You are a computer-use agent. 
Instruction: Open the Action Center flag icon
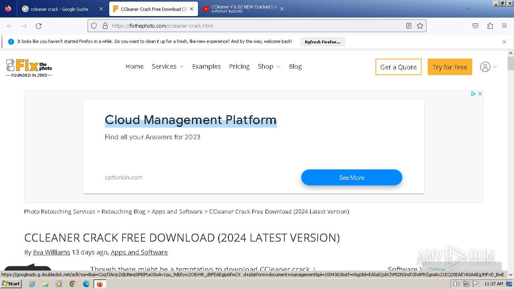(476, 284)
